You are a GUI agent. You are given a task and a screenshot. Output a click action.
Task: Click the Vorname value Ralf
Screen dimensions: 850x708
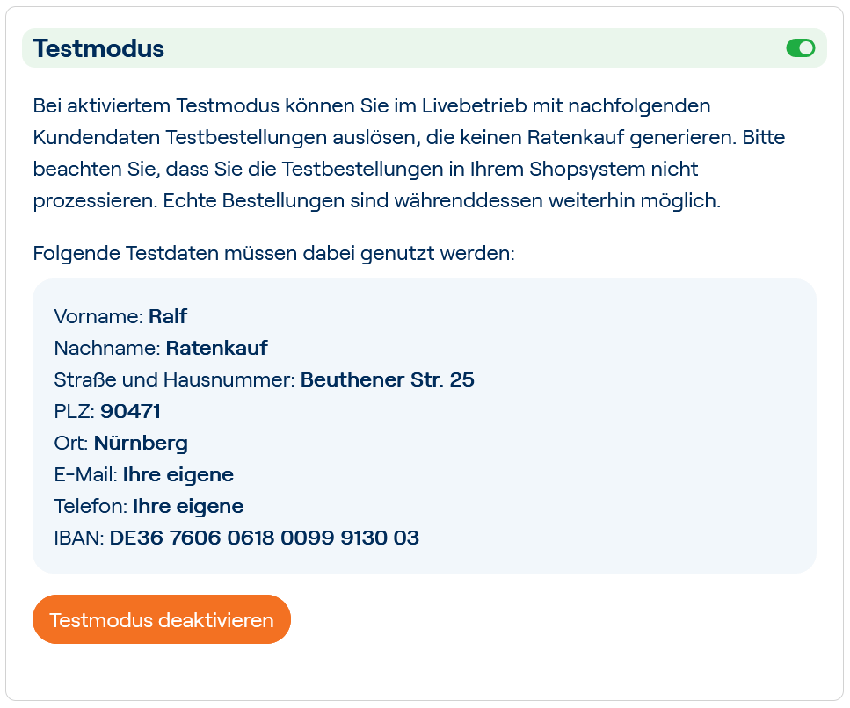point(167,316)
